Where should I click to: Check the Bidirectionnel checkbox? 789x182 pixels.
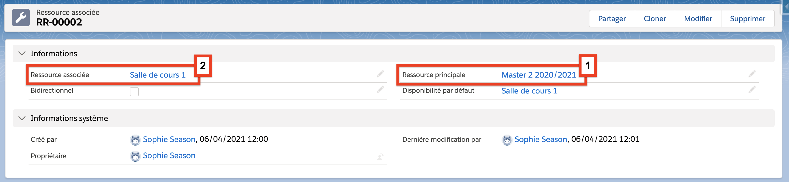134,92
